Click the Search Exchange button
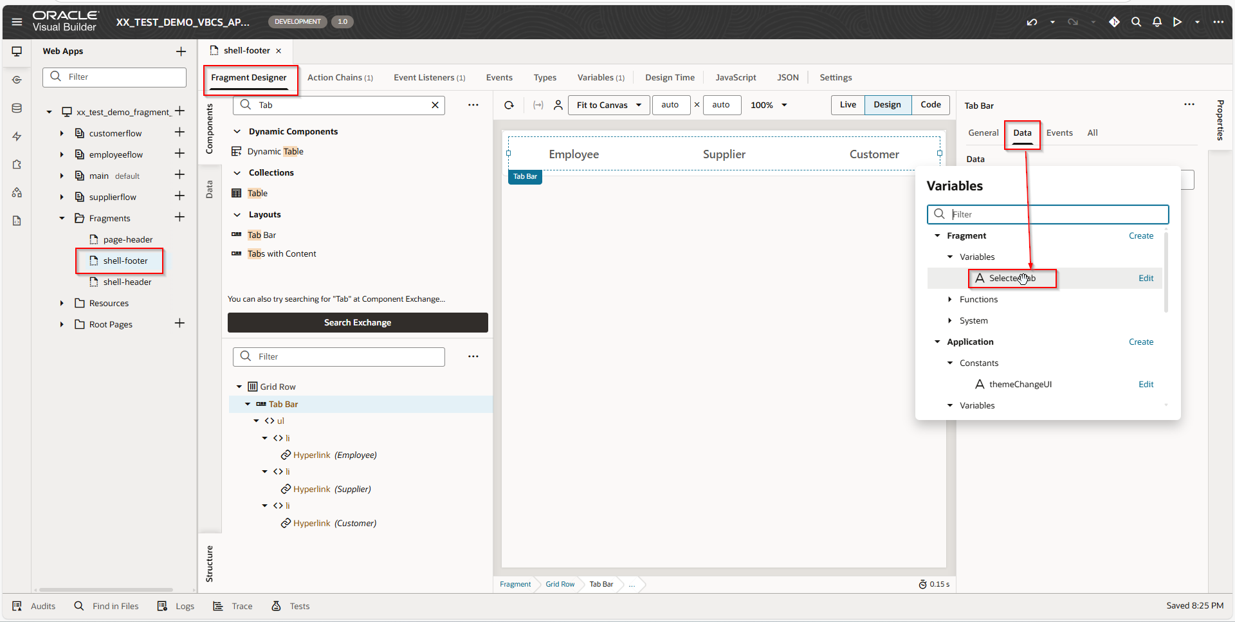 (358, 322)
